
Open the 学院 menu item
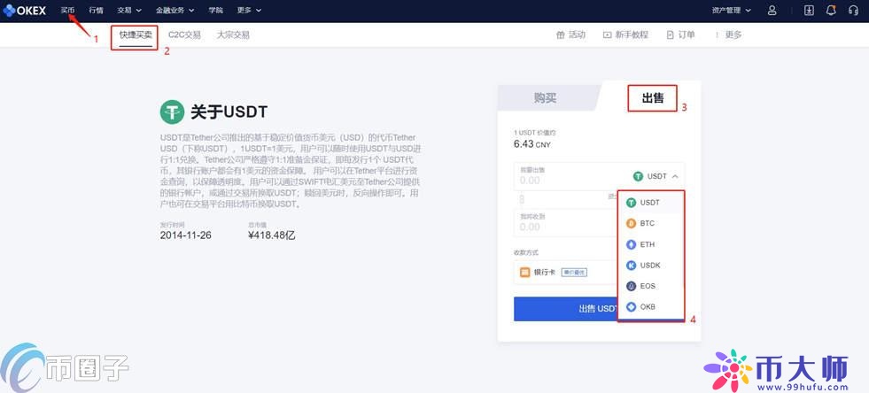pyautogui.click(x=216, y=10)
